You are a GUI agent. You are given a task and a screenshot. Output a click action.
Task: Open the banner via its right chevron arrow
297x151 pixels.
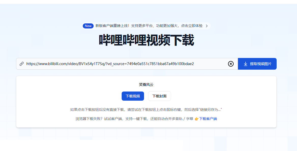tap(207, 26)
